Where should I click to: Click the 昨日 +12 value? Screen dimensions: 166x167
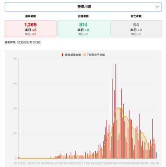31,34
